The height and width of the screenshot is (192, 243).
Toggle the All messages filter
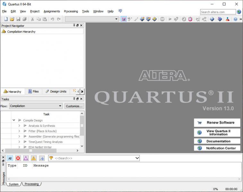(10, 158)
